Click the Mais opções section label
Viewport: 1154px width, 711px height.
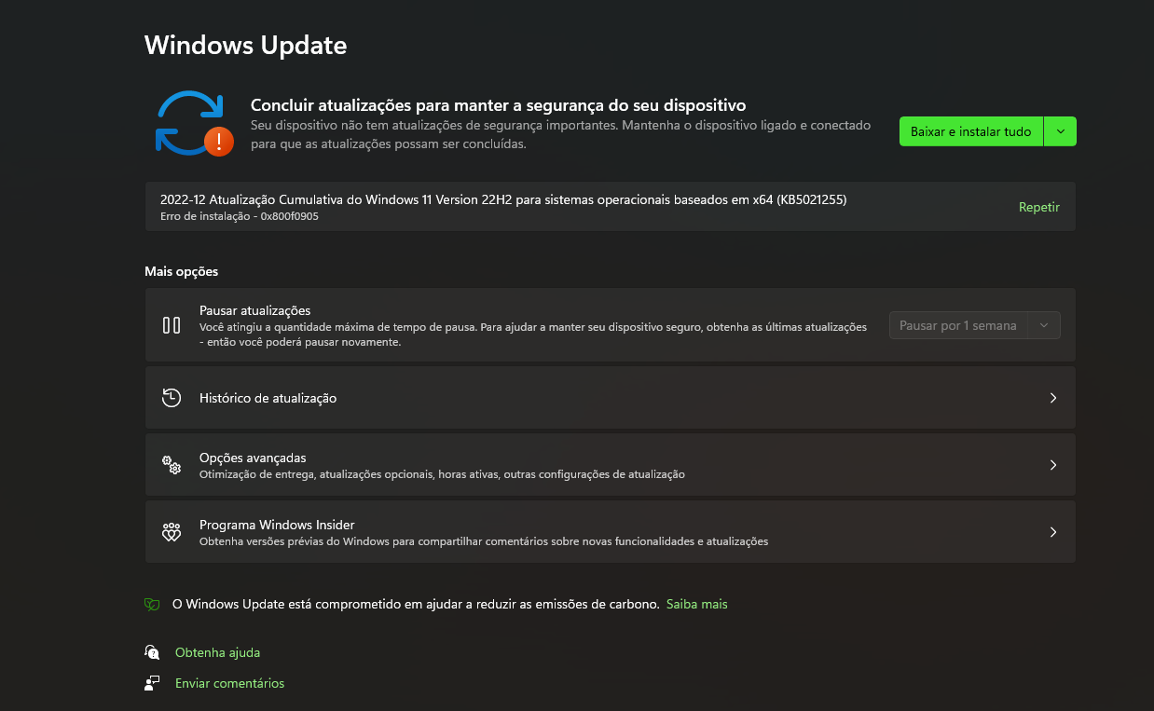(x=181, y=272)
